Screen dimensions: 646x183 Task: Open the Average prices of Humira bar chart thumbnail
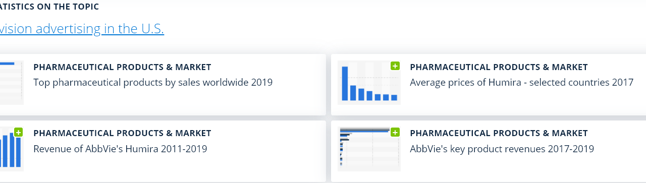(x=369, y=83)
